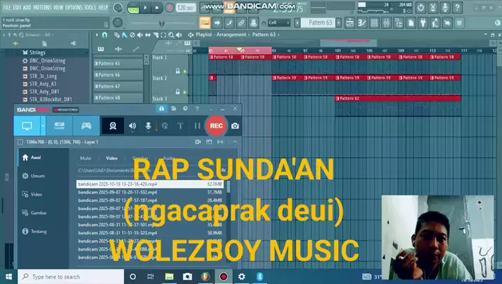Viewport: 502px width, 284px height.
Task: Expand Bandicam screen mode dropdown arrow
Action: click(x=43, y=126)
